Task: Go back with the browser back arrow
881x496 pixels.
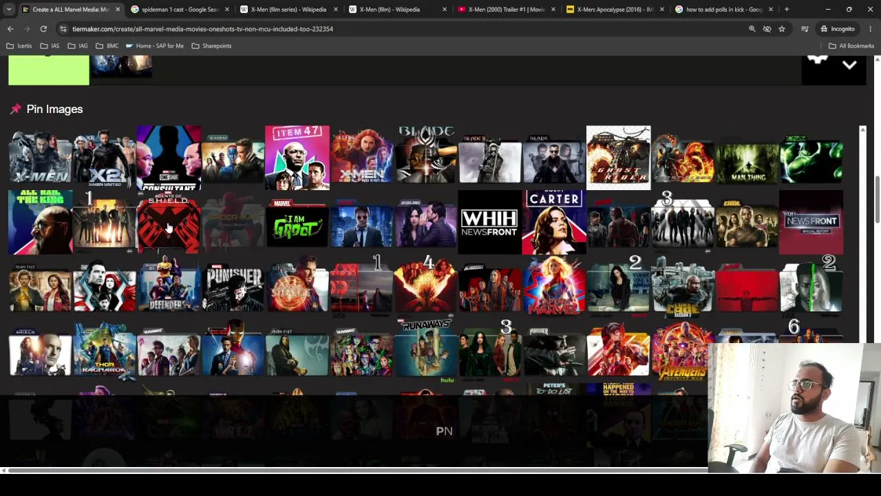Action: point(10,29)
